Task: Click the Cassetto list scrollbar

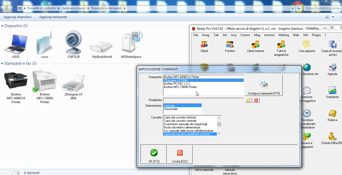Action: (219, 125)
